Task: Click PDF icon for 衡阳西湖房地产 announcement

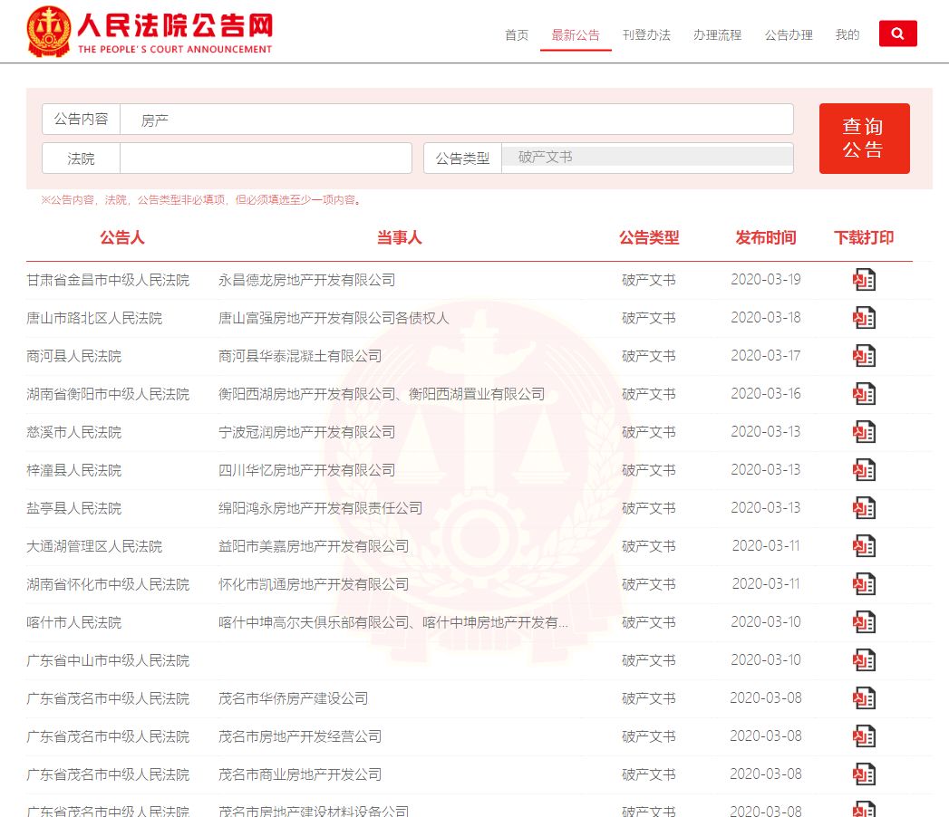Action: coord(865,393)
